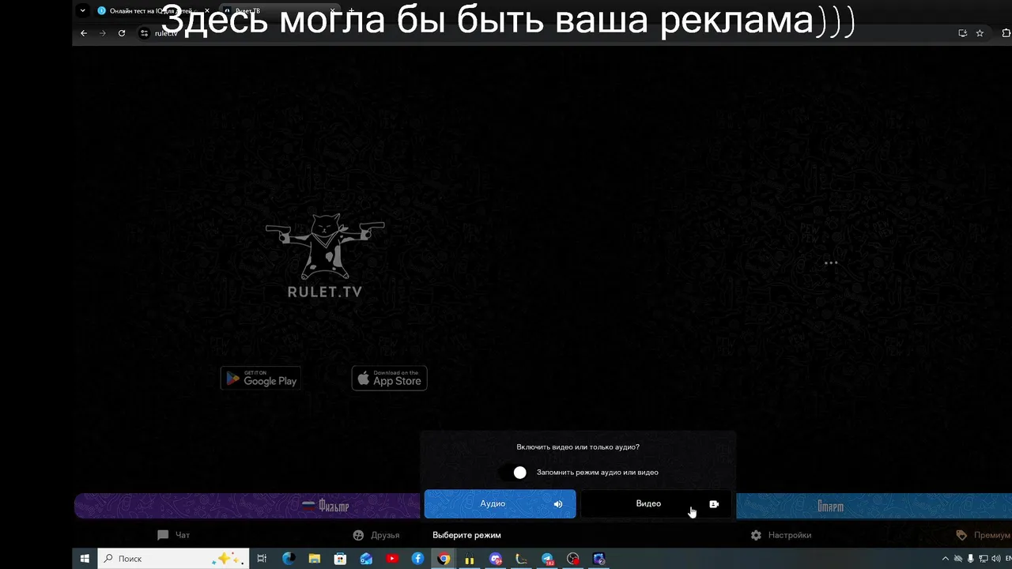
Task: Click the chat bubble icon beside Чат
Action: pyautogui.click(x=163, y=535)
